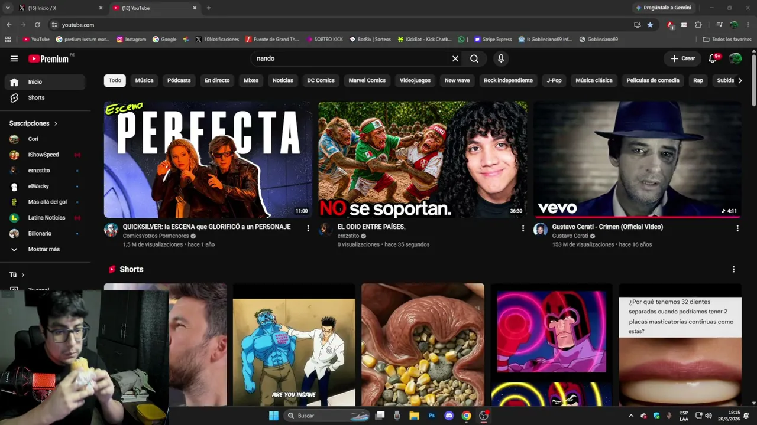Open the Chrome extensions puzzle icon

point(698,25)
